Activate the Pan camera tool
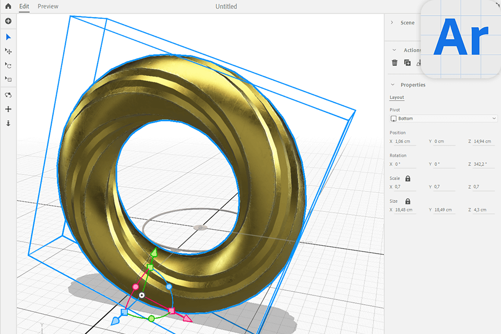The image size is (501, 334). pyautogui.click(x=8, y=109)
